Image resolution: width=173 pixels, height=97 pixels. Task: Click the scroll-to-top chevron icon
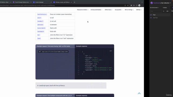pos(139,93)
